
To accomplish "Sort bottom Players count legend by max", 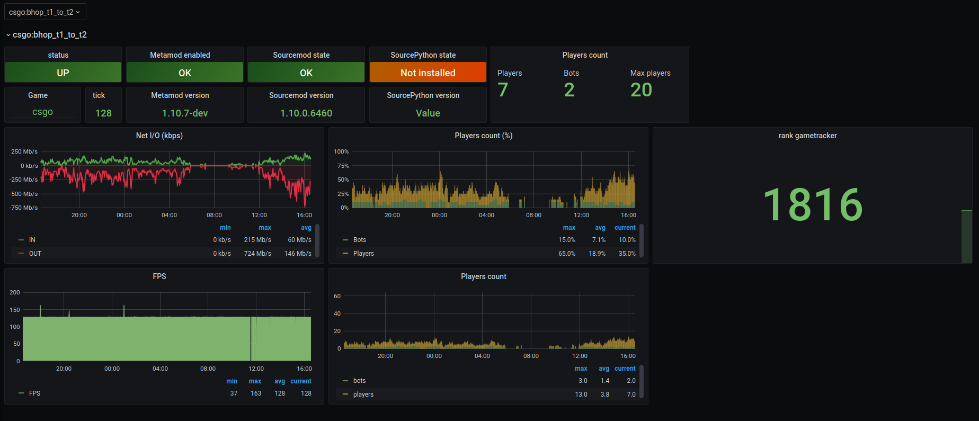I will tap(581, 369).
